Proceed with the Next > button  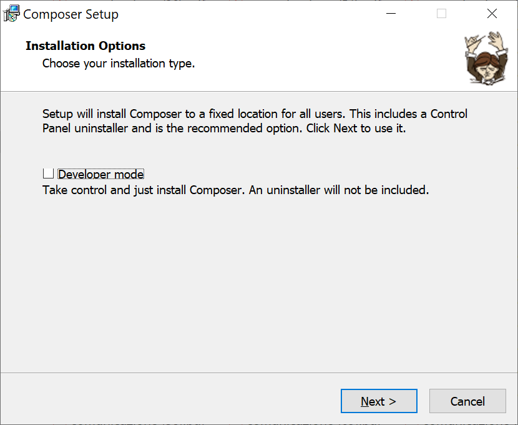(x=379, y=401)
